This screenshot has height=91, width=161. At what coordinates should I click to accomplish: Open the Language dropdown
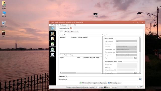coord(126,47)
